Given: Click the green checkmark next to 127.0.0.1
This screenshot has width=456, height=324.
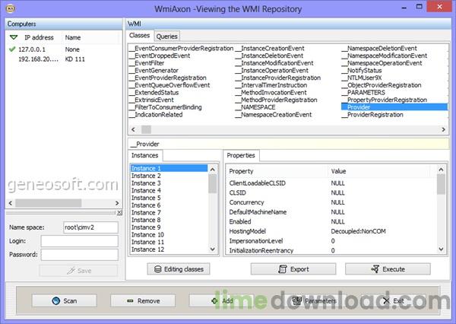Looking at the screenshot, I should point(12,49).
